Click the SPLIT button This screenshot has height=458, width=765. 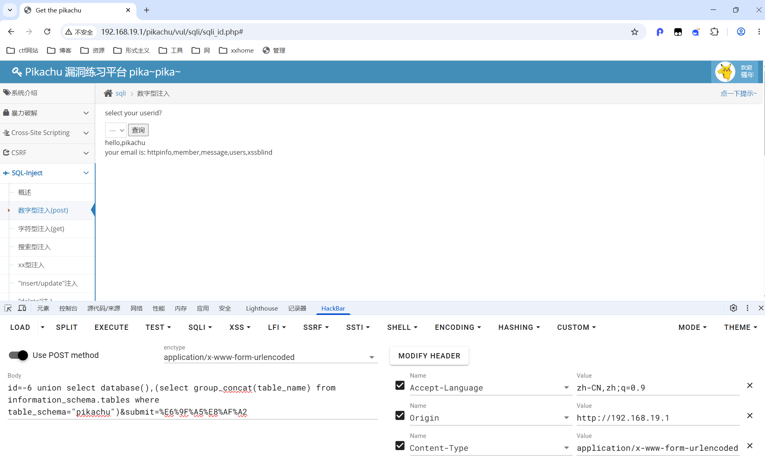67,327
